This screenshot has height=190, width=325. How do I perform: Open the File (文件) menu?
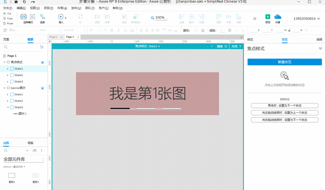(8, 8)
